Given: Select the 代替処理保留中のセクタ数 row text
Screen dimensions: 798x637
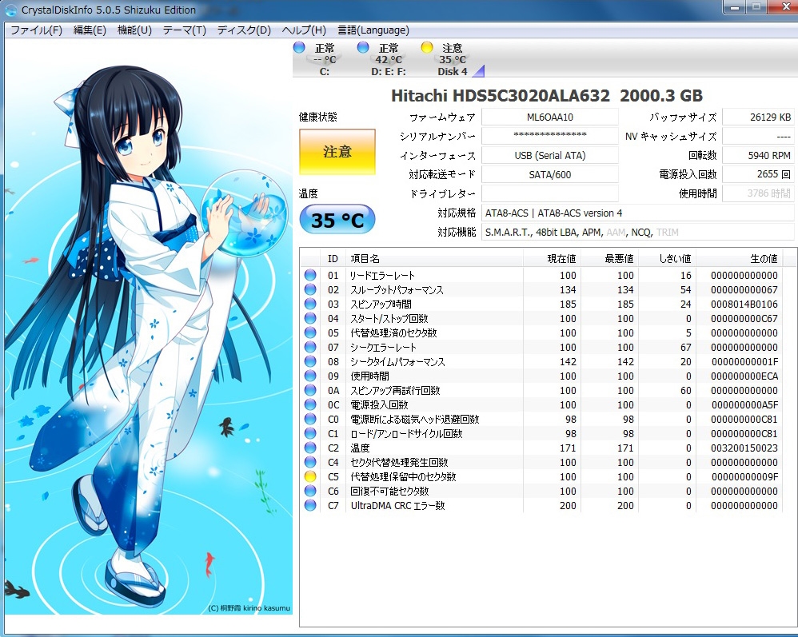Looking at the screenshot, I should (403, 476).
